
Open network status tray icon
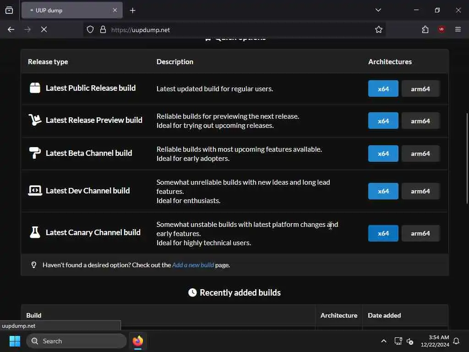pos(398,341)
